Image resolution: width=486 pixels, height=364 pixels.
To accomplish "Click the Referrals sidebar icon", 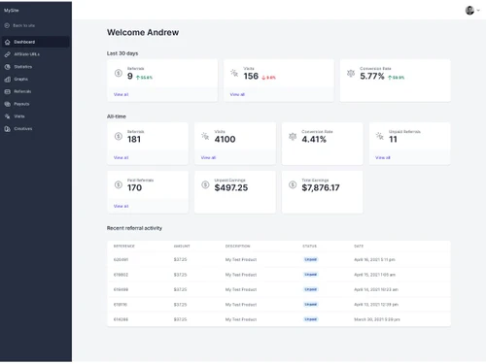I will pos(7,91).
